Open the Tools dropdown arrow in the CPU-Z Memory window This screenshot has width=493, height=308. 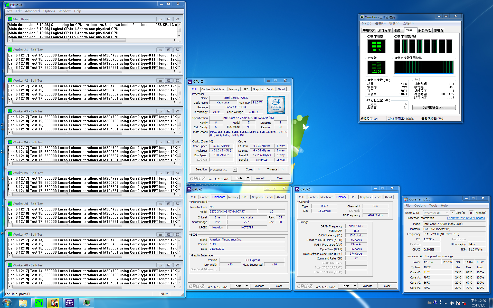(x=355, y=286)
